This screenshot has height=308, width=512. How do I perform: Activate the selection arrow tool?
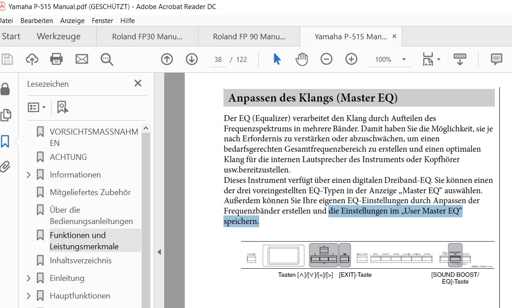point(277,59)
